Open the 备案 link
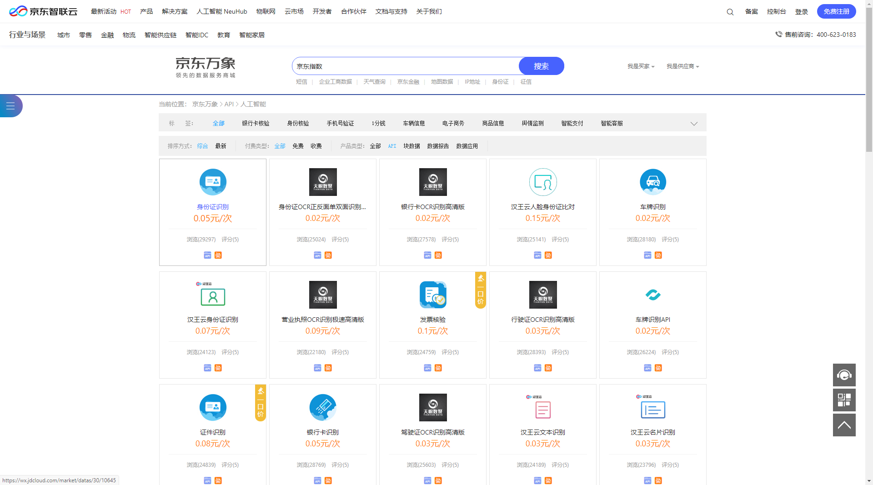Viewport: 873px width, 485px height. click(751, 11)
